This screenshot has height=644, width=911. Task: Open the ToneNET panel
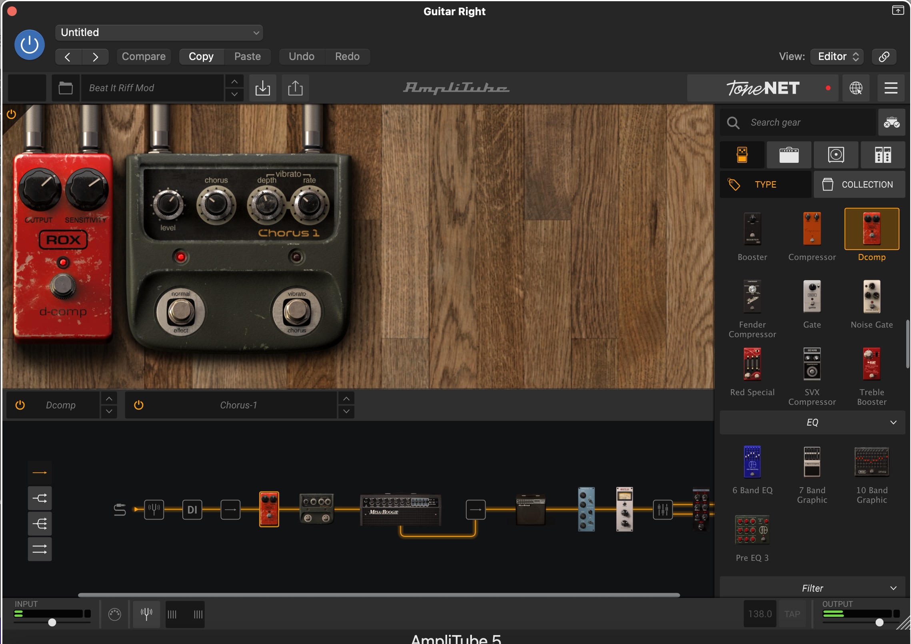pyautogui.click(x=763, y=88)
